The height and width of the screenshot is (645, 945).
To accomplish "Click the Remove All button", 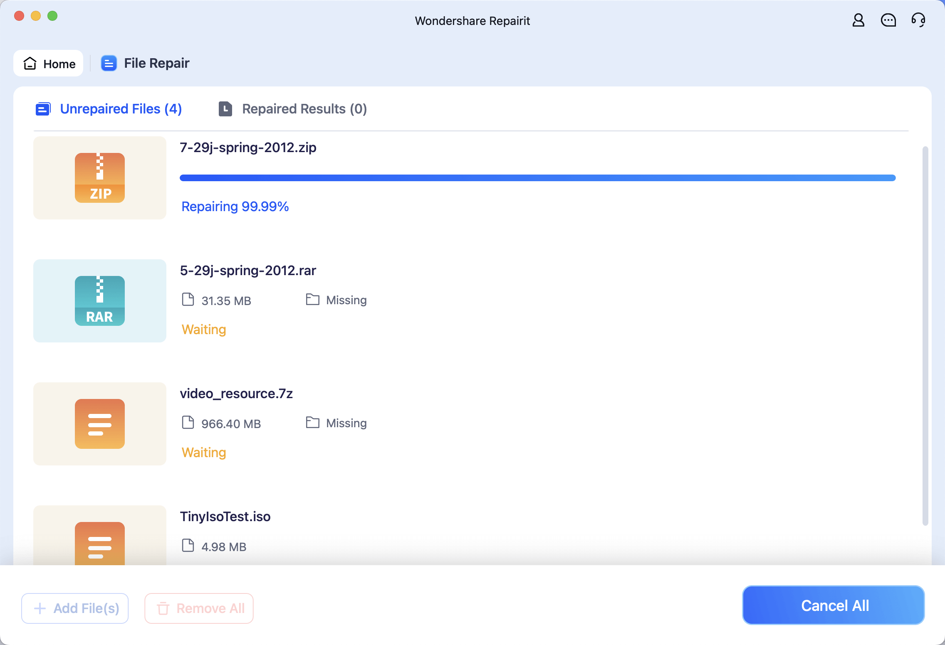I will pos(199,608).
